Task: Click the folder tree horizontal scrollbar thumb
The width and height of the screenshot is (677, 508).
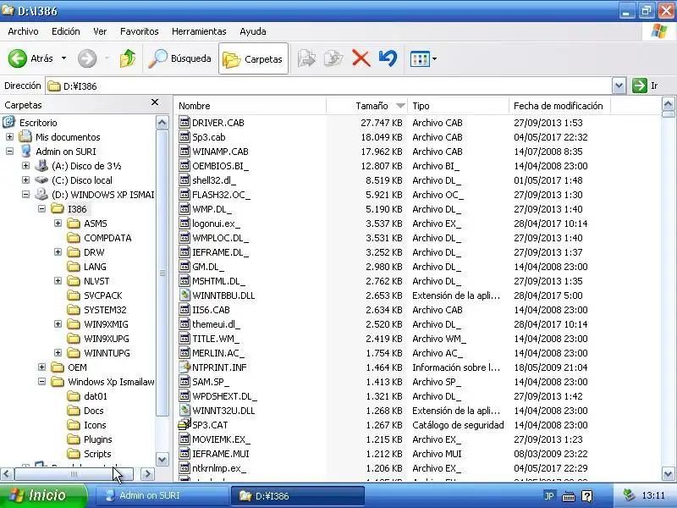Action: pyautogui.click(x=74, y=474)
